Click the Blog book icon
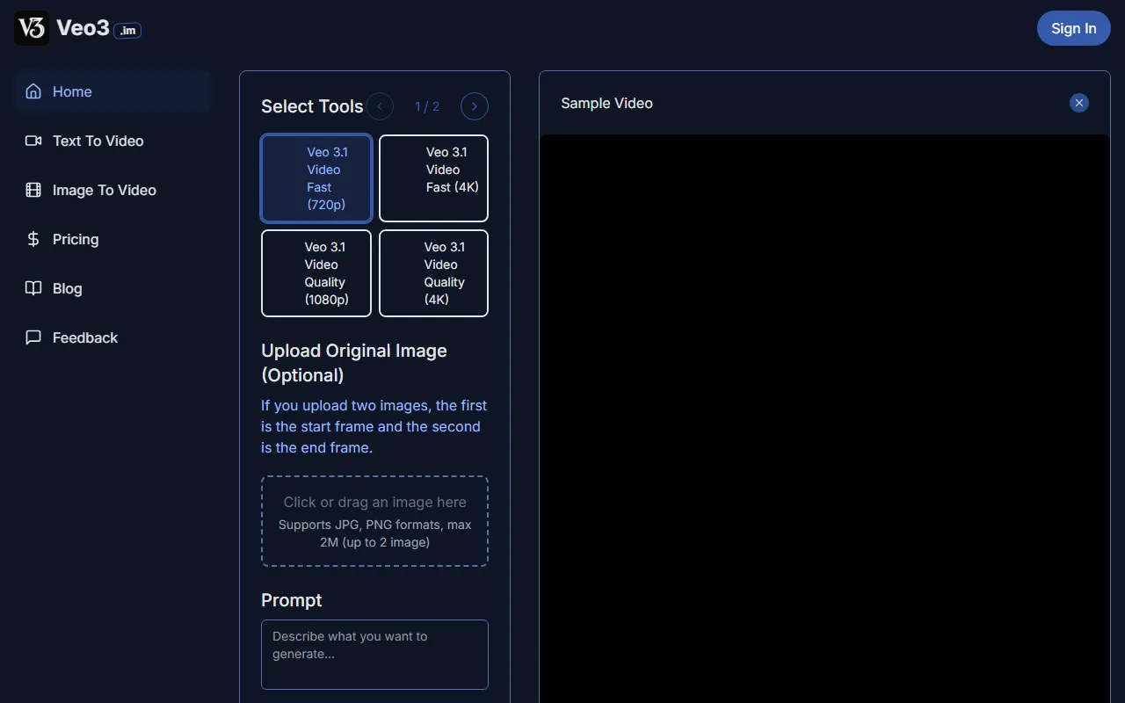 pos(33,288)
